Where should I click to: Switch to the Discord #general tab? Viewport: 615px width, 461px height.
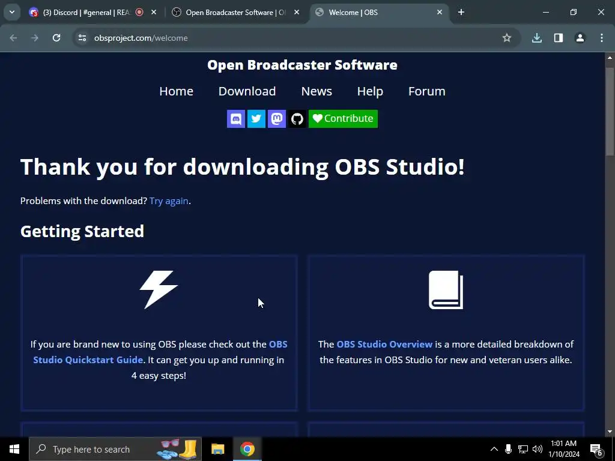(86, 13)
